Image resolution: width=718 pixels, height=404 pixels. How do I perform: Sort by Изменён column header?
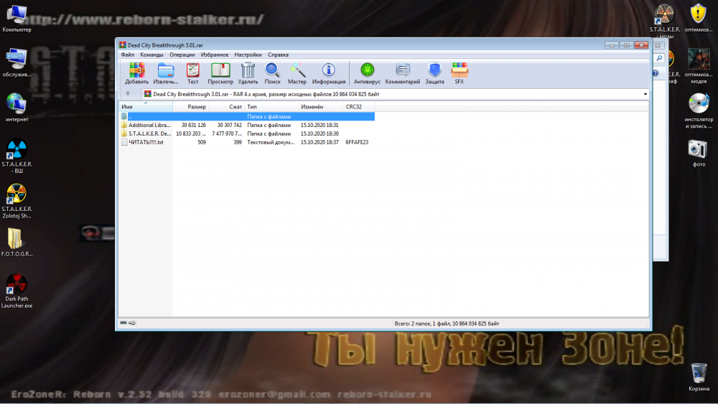[x=320, y=107]
